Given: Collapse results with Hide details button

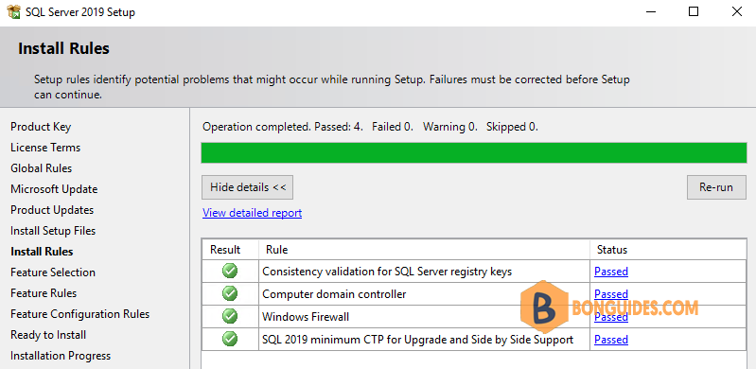Looking at the screenshot, I should tap(247, 187).
